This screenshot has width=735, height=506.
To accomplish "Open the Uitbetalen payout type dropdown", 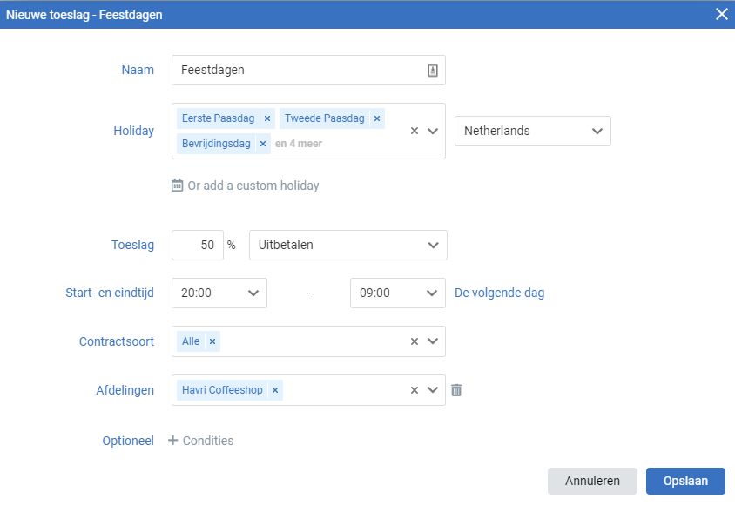I will click(348, 245).
